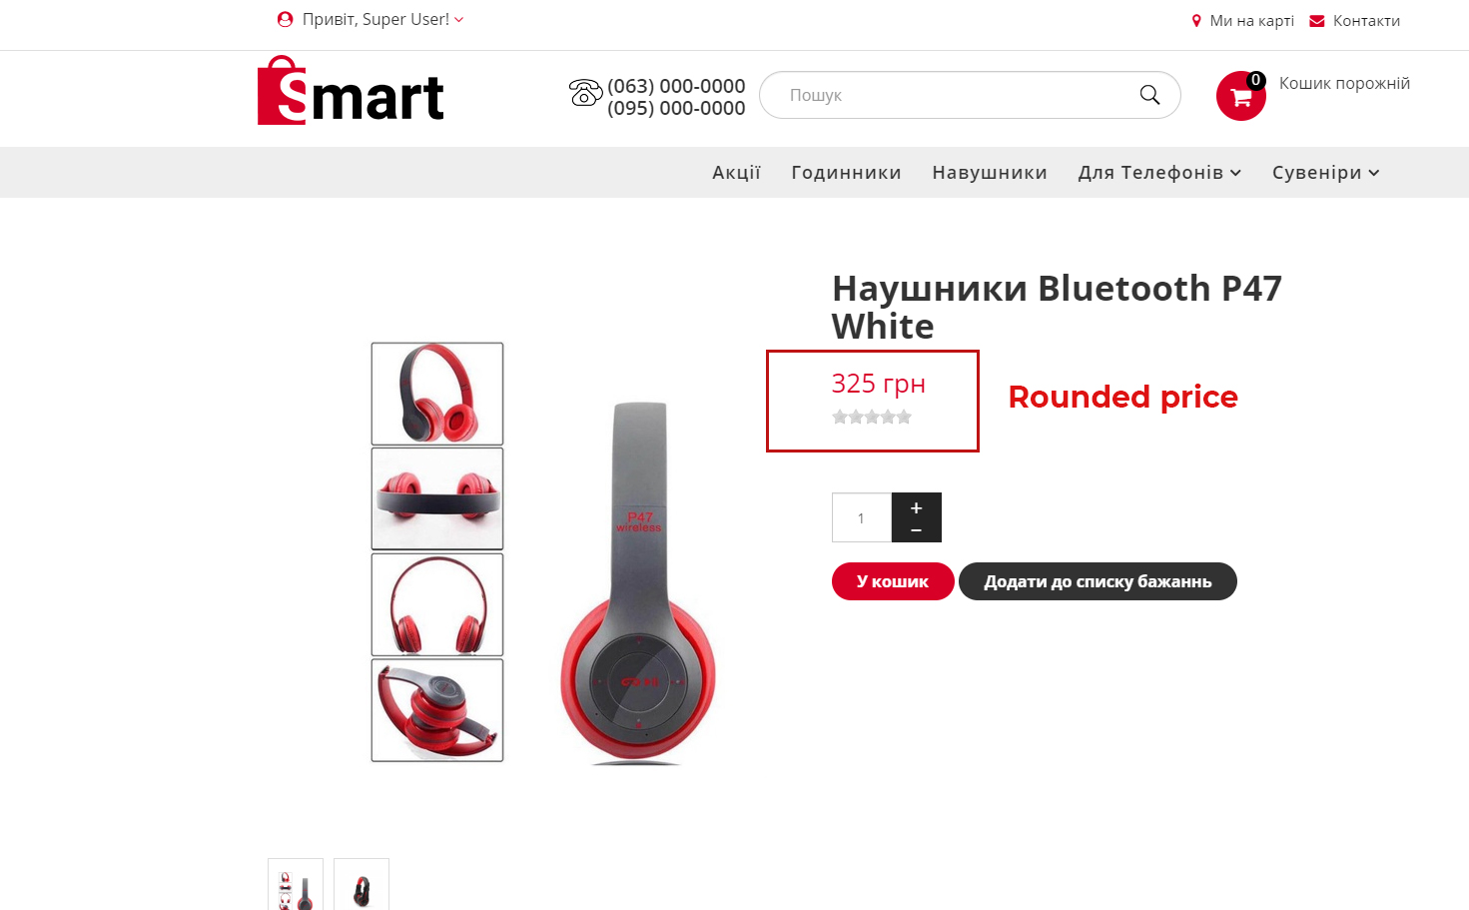This screenshot has height=910, width=1469.
Task: Click the Smart logo
Action: click(351, 90)
